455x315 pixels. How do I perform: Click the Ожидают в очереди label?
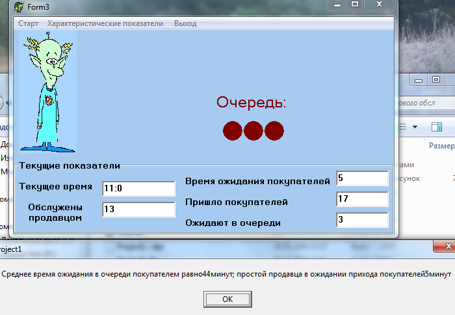coord(233,223)
